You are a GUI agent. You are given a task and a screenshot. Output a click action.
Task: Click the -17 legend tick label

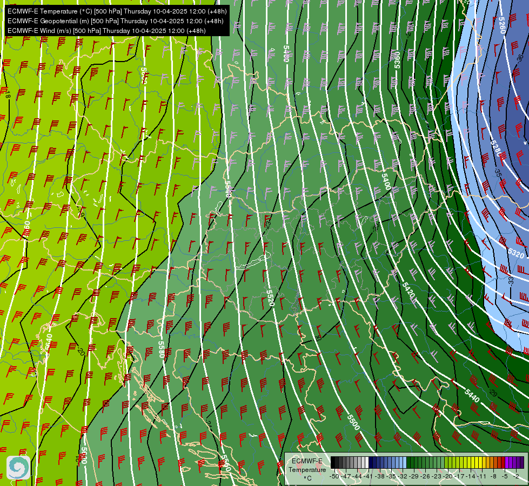pyautogui.click(x=459, y=477)
